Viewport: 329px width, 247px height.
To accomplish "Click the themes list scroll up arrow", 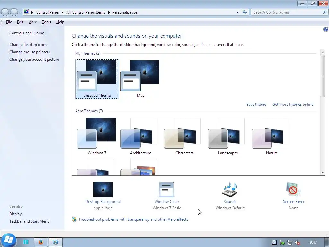I will [x=323, y=52].
